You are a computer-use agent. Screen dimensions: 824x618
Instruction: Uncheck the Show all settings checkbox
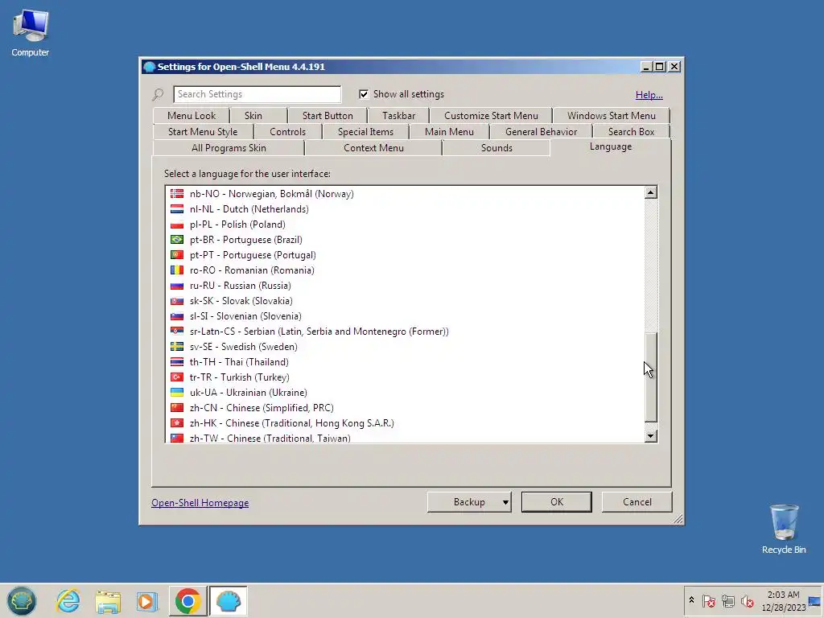tap(364, 94)
